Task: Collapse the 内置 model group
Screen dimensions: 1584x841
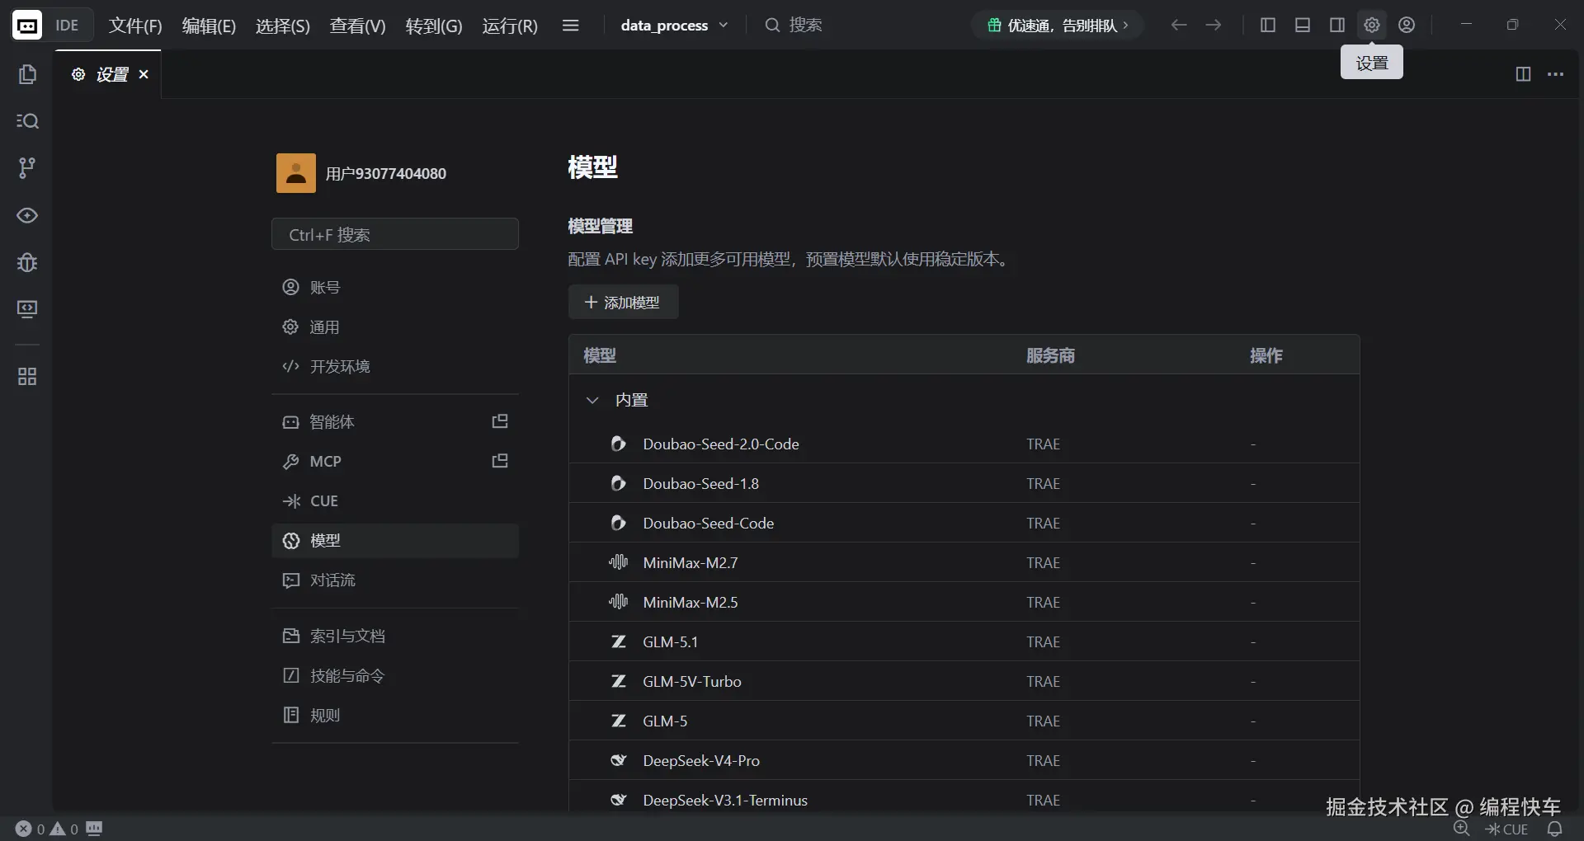Action: [x=592, y=400]
